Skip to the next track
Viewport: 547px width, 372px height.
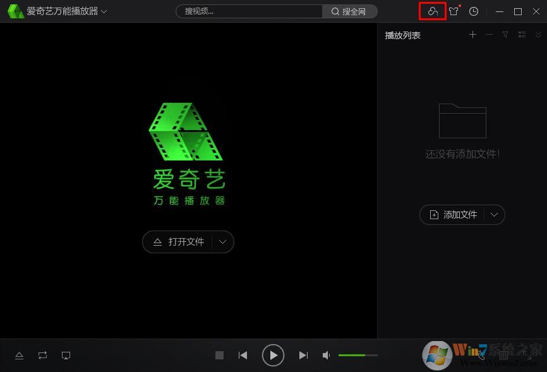pos(303,355)
